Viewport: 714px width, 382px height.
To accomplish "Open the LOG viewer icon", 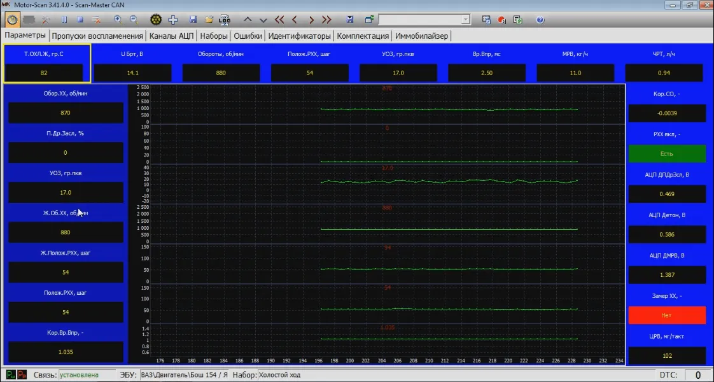I will [x=225, y=20].
